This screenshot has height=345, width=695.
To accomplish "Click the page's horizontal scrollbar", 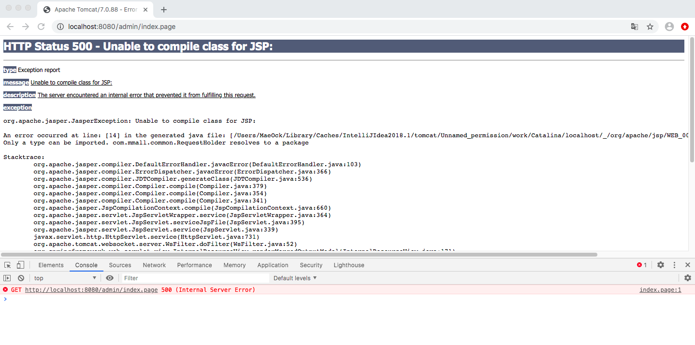I will tap(299, 254).
